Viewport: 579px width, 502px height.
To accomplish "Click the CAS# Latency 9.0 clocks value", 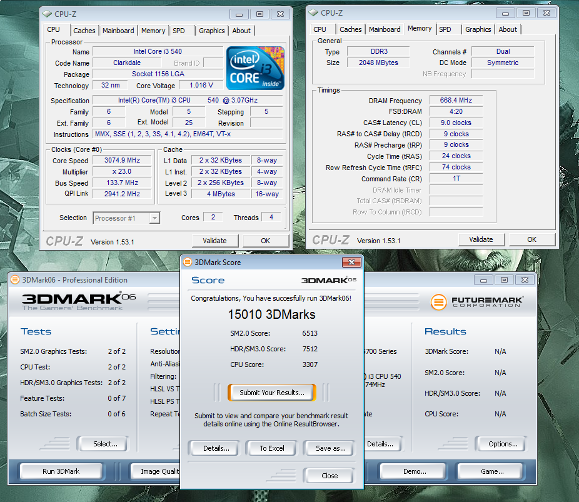I will coord(456,123).
